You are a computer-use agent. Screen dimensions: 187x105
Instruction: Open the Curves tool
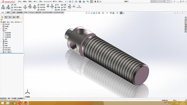tap(74, 6)
